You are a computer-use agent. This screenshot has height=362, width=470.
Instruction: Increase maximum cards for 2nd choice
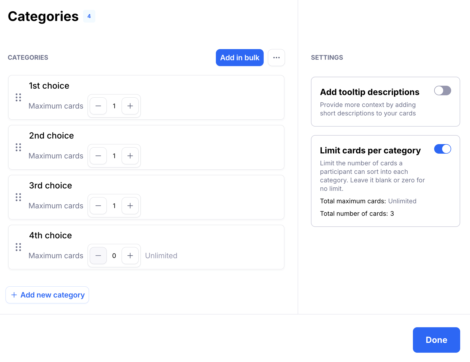130,156
